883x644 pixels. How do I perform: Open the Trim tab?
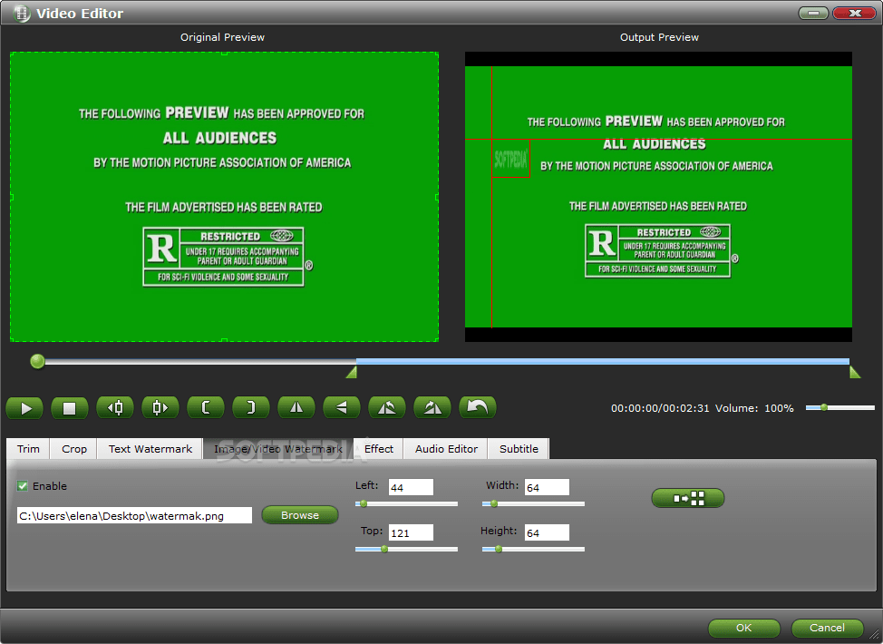point(28,449)
